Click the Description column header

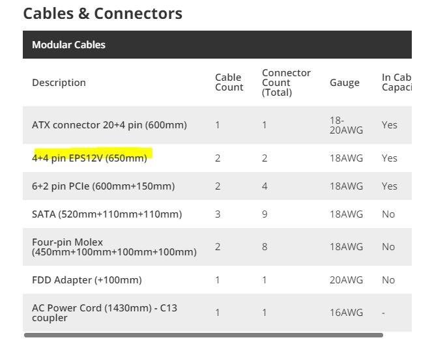click(59, 83)
